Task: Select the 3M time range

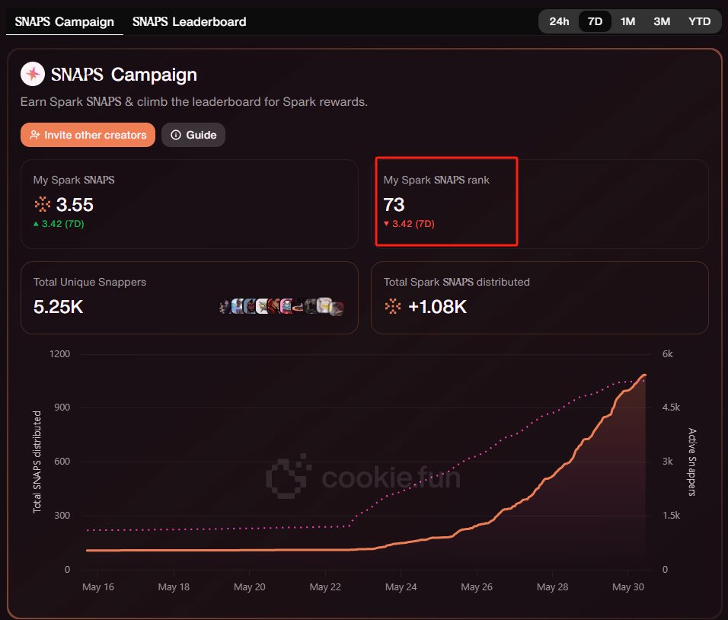Action: coord(662,21)
